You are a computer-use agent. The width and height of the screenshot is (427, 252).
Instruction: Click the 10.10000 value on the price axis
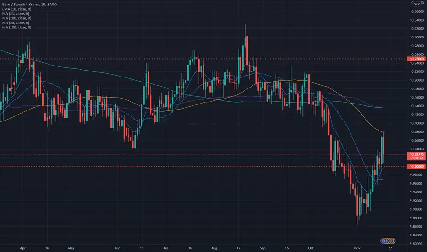pyautogui.click(x=416, y=123)
